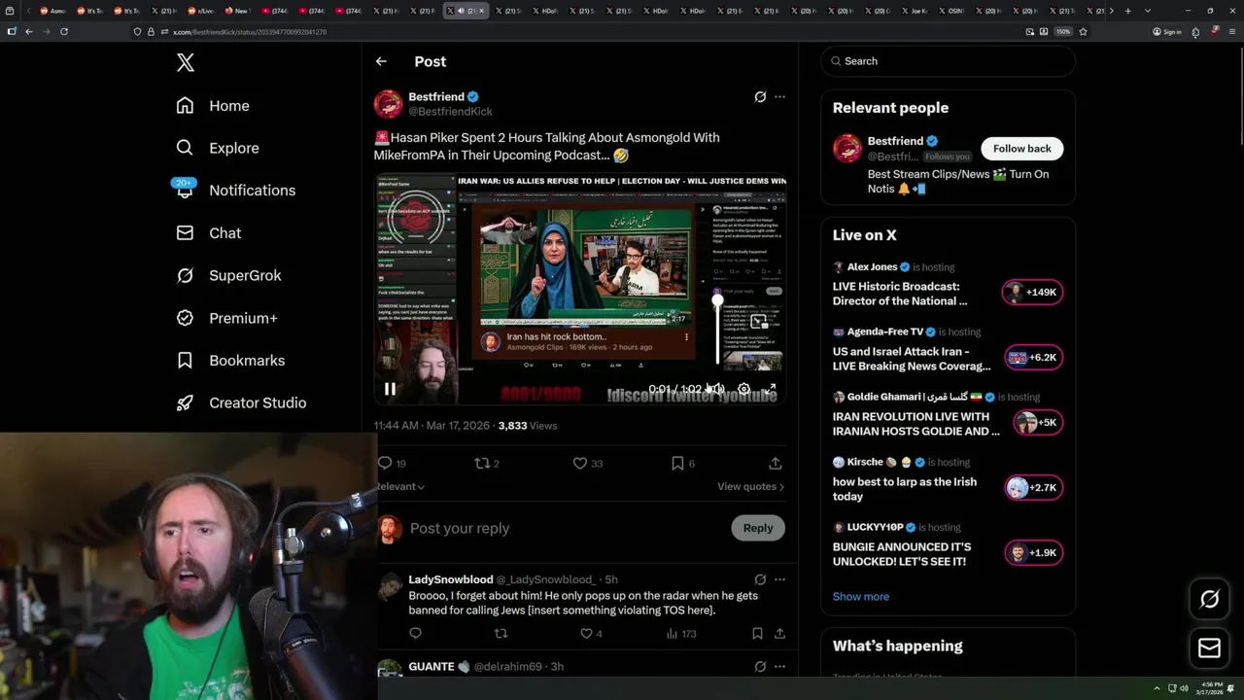This screenshot has height=700, width=1244.
Task: Open Premium+ verified icon in sidebar
Action: (185, 318)
